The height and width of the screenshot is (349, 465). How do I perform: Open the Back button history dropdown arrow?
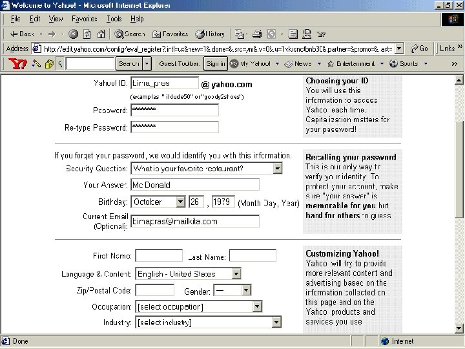click(x=41, y=34)
